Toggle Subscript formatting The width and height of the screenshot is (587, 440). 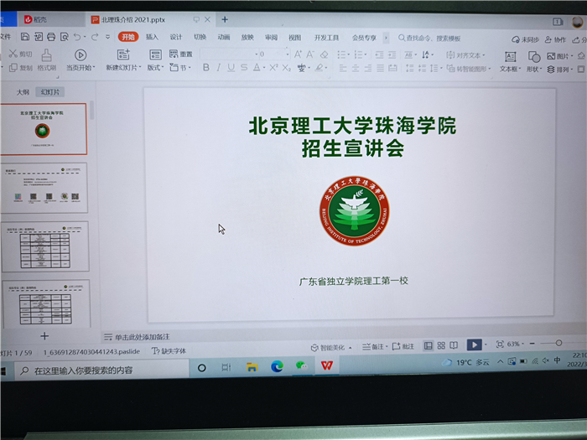click(x=287, y=68)
